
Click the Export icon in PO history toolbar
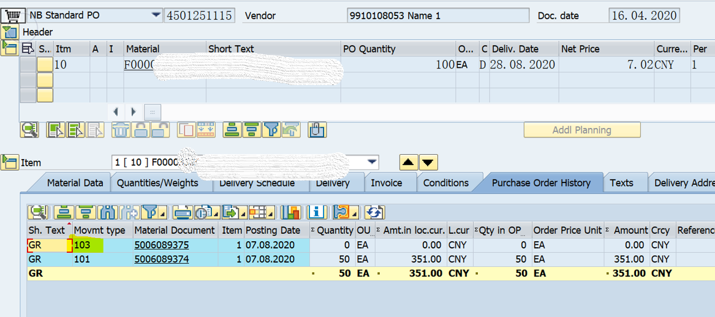(233, 212)
